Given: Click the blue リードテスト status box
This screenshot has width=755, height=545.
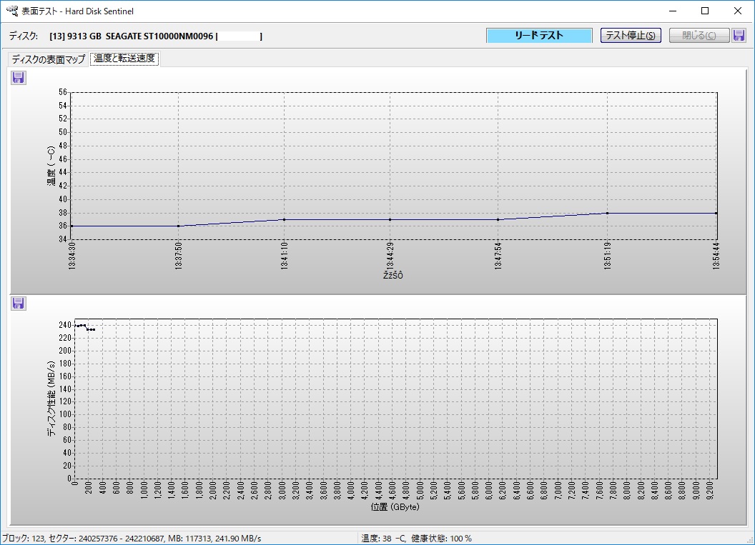Looking at the screenshot, I should (539, 36).
